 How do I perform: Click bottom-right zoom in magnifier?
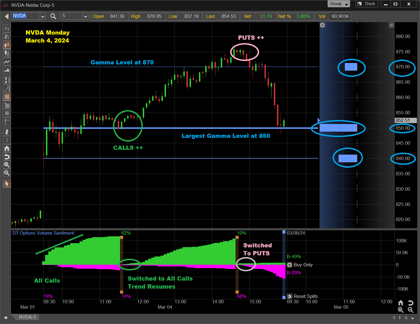click(401, 310)
